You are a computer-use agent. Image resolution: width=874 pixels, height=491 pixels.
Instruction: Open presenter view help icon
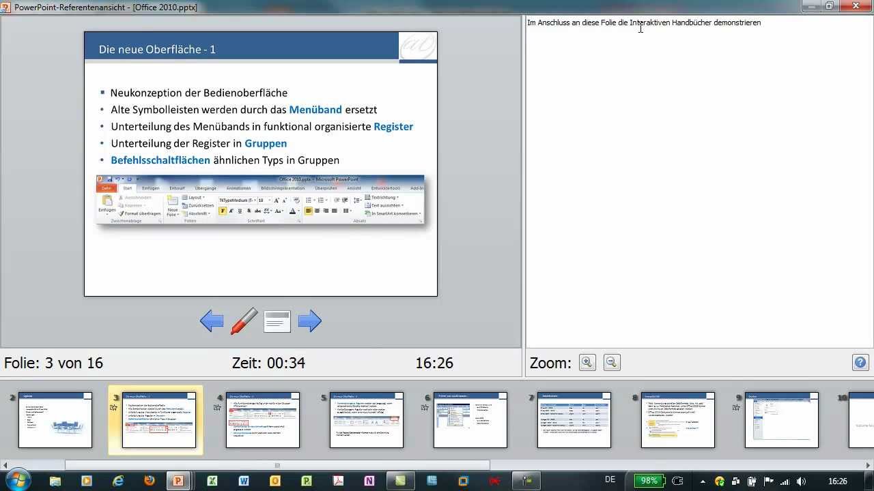(x=860, y=363)
